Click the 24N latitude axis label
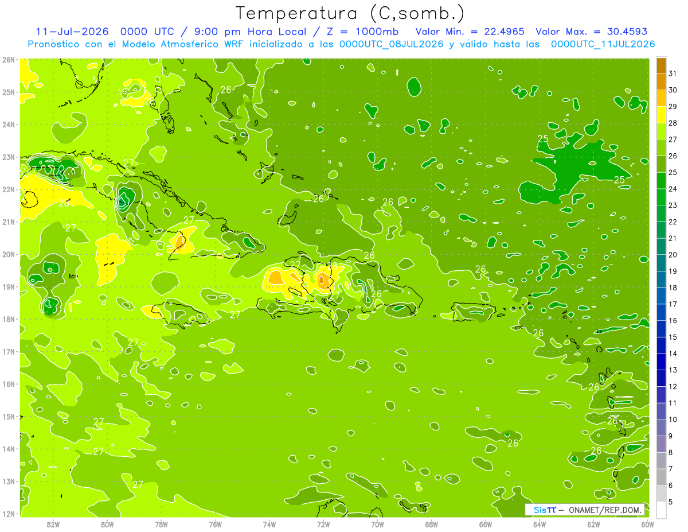This screenshot has width=688, height=532. [9, 125]
